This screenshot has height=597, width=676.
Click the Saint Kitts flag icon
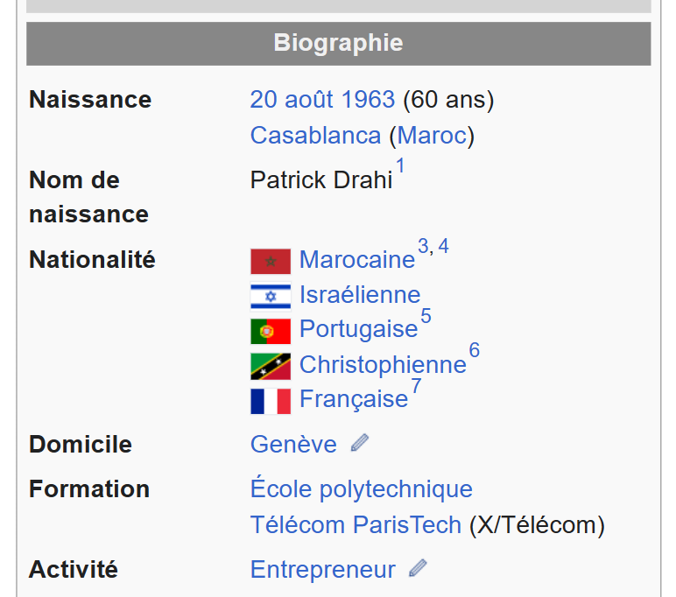(x=270, y=366)
